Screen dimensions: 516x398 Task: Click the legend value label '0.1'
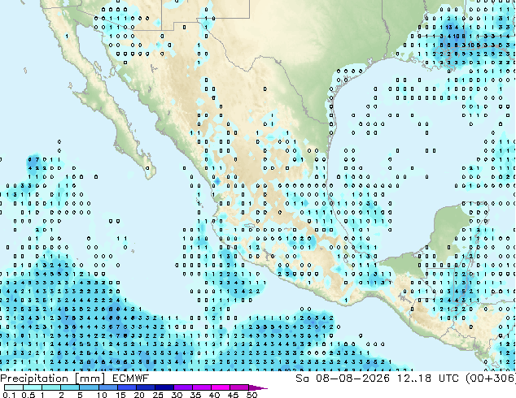point(9,395)
